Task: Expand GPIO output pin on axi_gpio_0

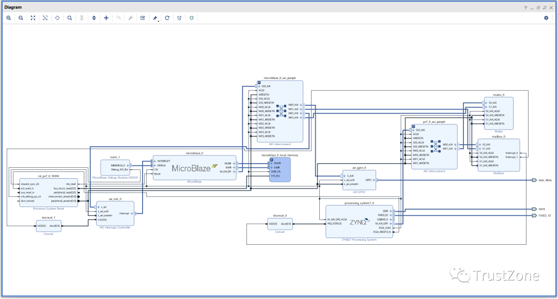Action: point(374,180)
